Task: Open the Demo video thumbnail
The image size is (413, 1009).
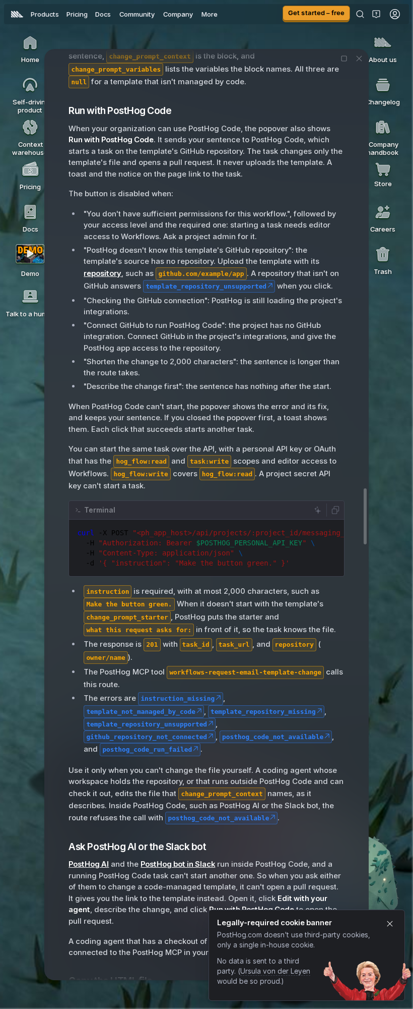Action: tap(30, 254)
